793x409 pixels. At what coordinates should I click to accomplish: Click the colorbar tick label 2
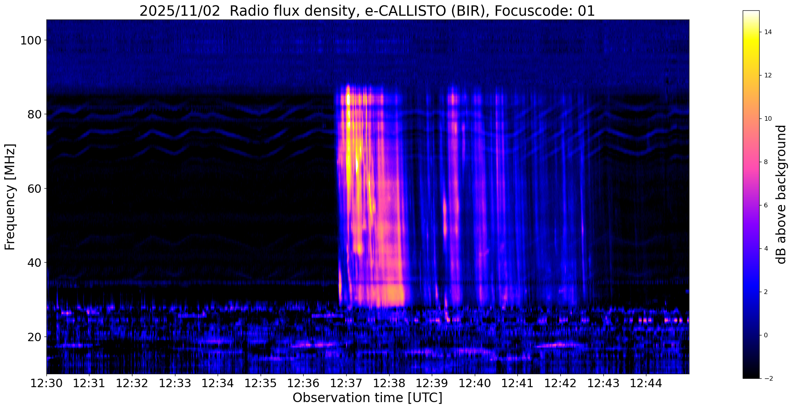point(766,292)
